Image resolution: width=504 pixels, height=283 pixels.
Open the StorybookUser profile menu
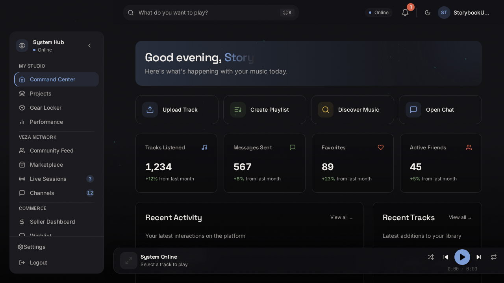pyautogui.click(x=465, y=13)
